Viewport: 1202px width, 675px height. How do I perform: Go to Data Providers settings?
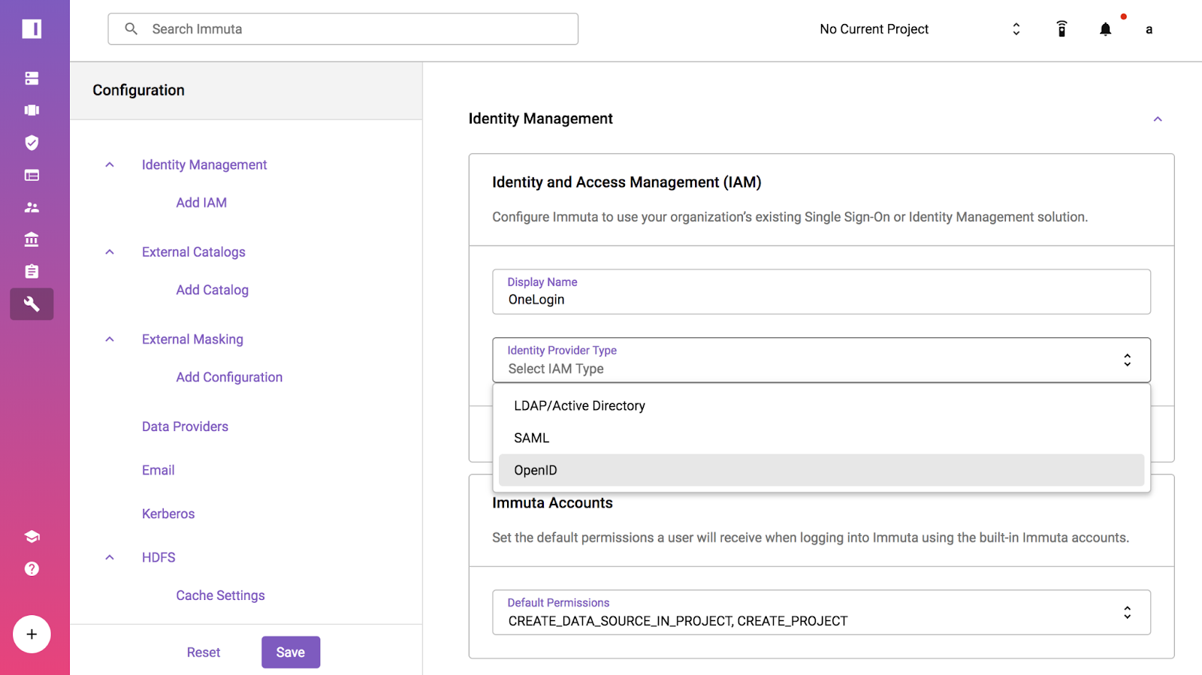click(185, 426)
